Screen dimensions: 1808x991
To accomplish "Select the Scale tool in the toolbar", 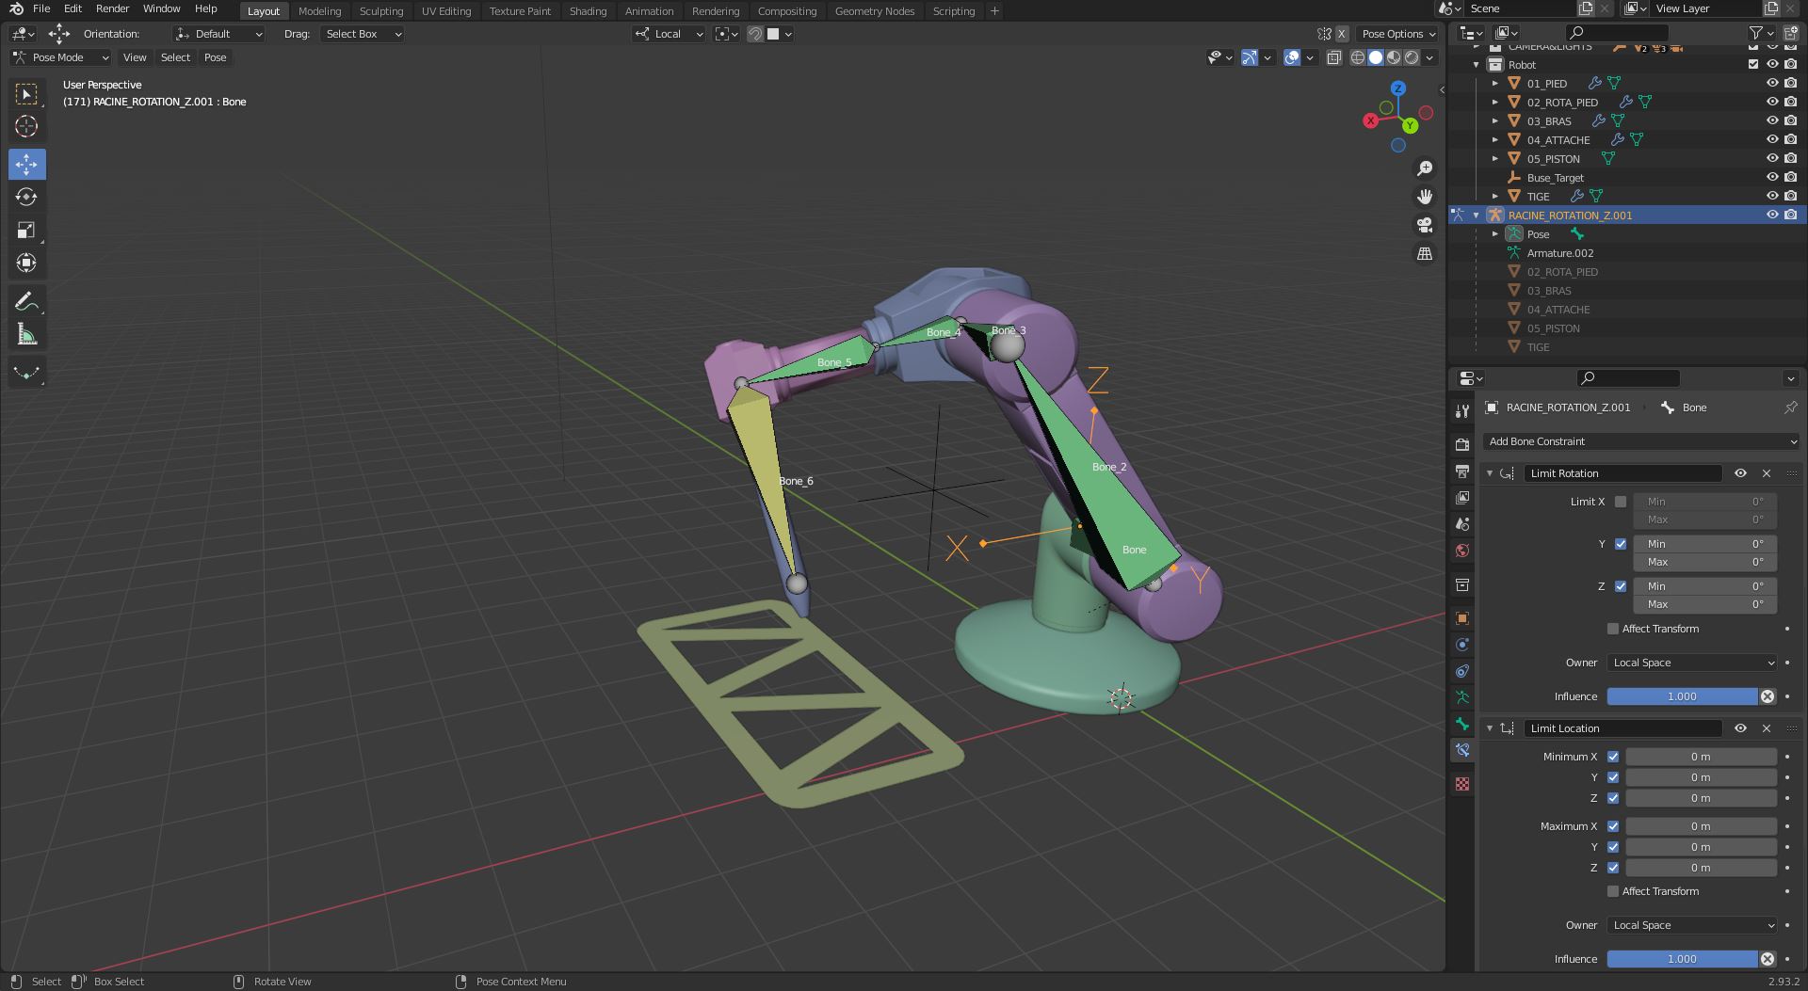I will [x=26, y=230].
